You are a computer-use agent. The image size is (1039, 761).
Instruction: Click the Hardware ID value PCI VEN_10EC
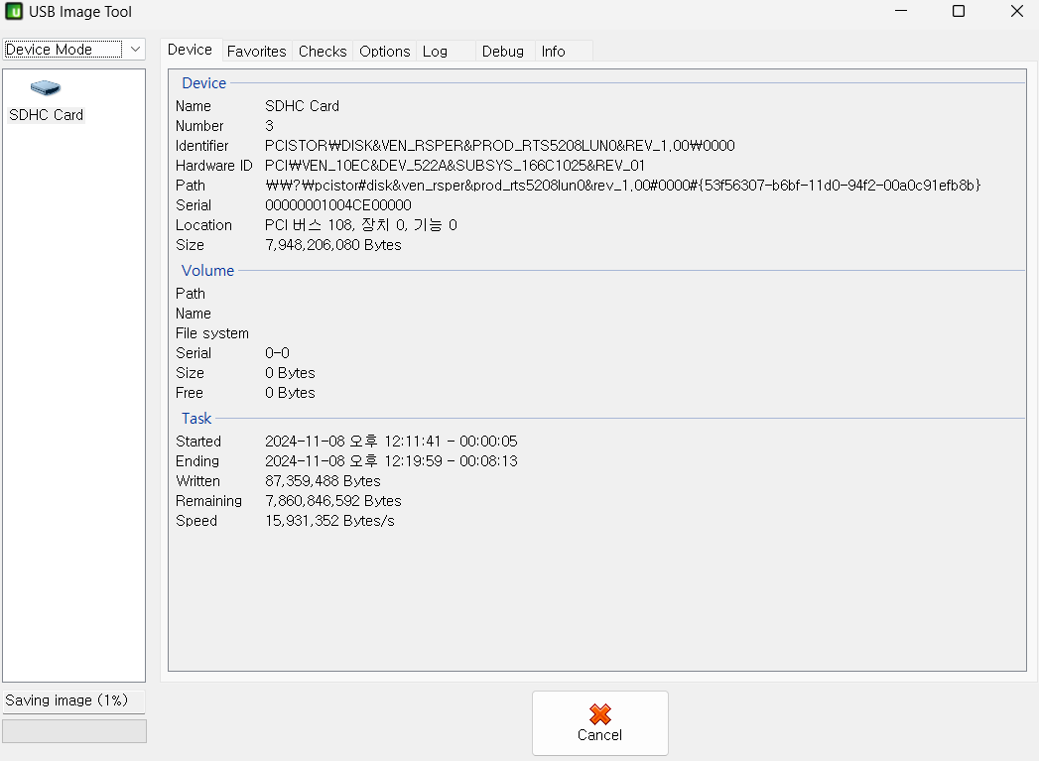(455, 166)
